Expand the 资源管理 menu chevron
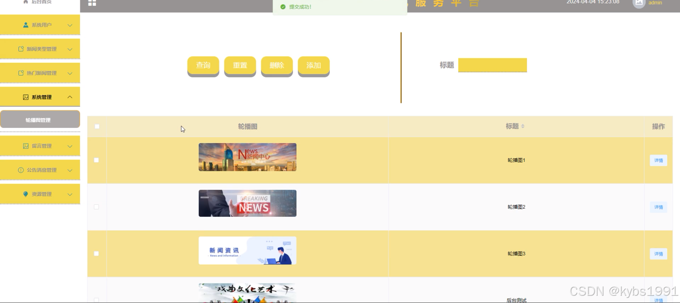680x303 pixels. [70, 194]
